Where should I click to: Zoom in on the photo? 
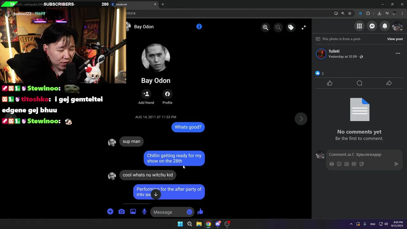pyautogui.click(x=266, y=28)
